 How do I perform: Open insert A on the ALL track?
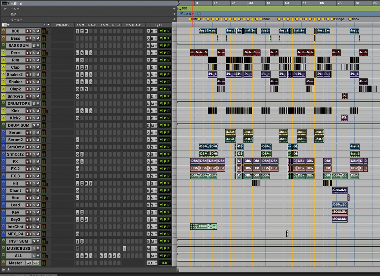(x=114, y=256)
